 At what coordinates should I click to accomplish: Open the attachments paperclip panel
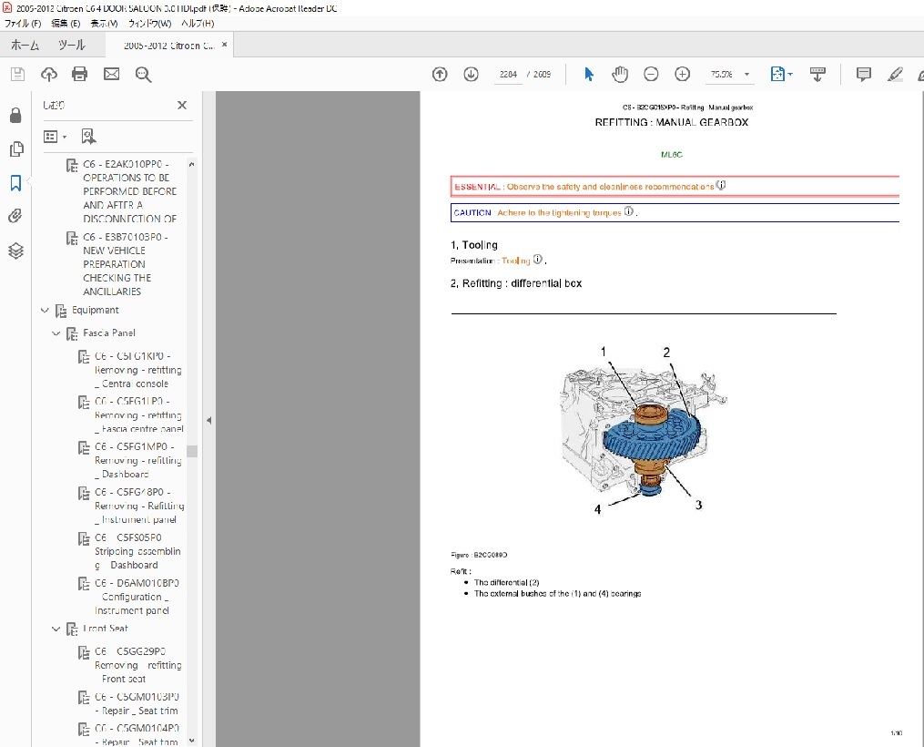click(x=15, y=216)
